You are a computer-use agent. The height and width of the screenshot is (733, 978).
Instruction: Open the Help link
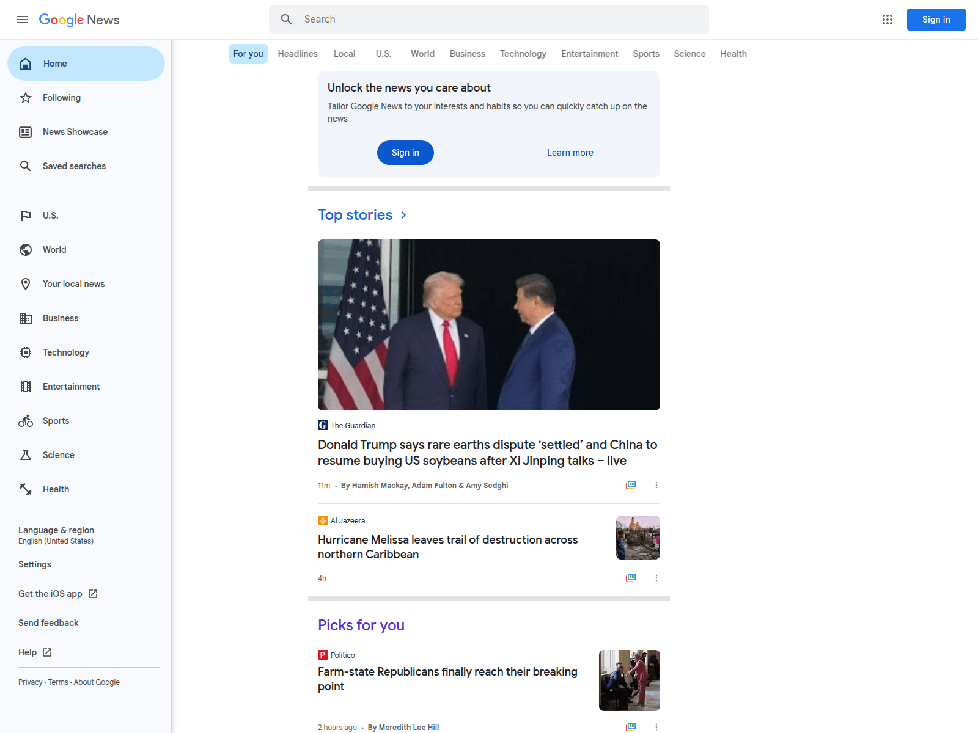click(x=35, y=652)
